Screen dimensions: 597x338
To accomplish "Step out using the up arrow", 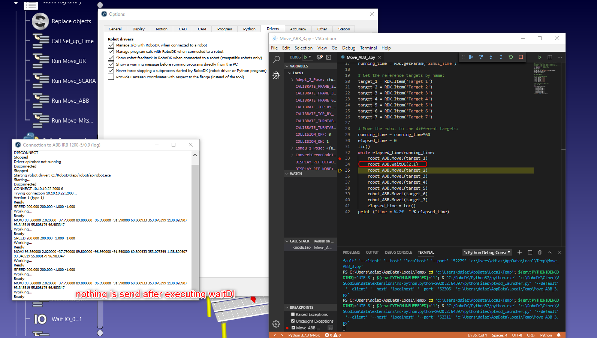I will (x=501, y=57).
